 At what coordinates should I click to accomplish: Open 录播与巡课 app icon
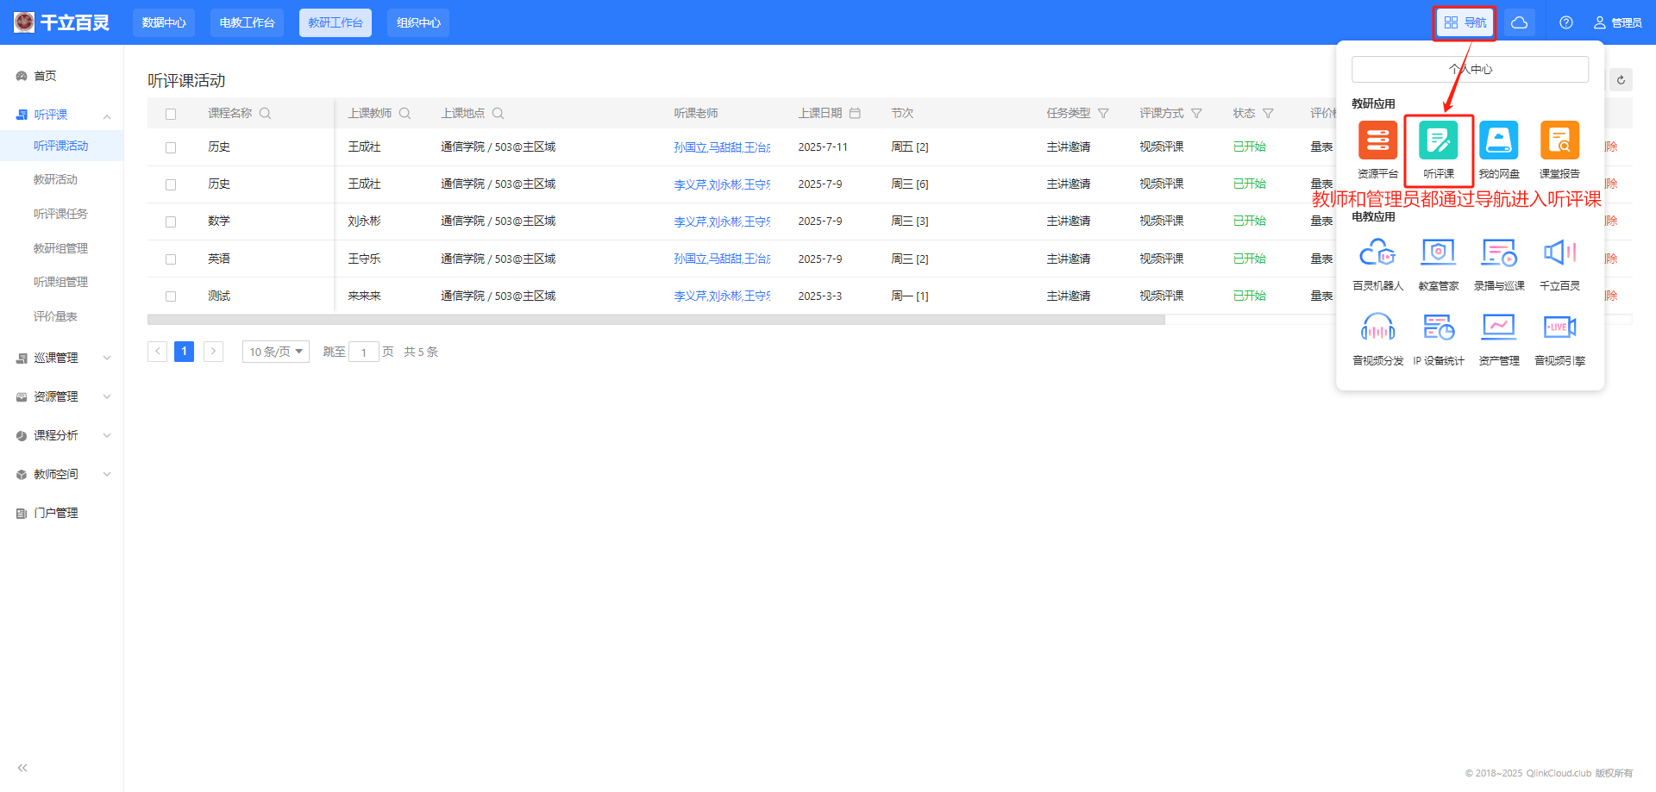pos(1498,253)
